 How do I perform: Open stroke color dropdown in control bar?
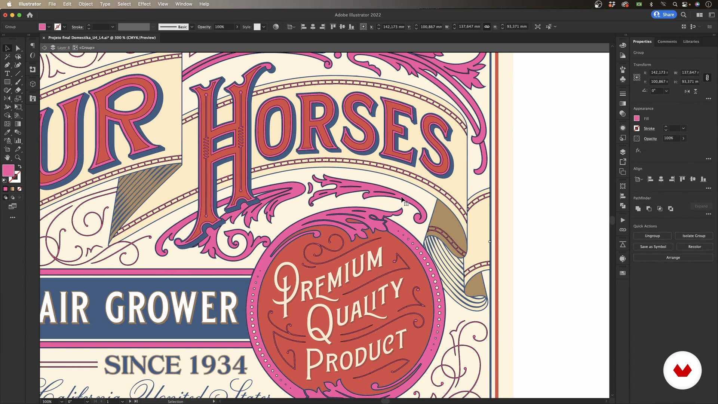(64, 27)
